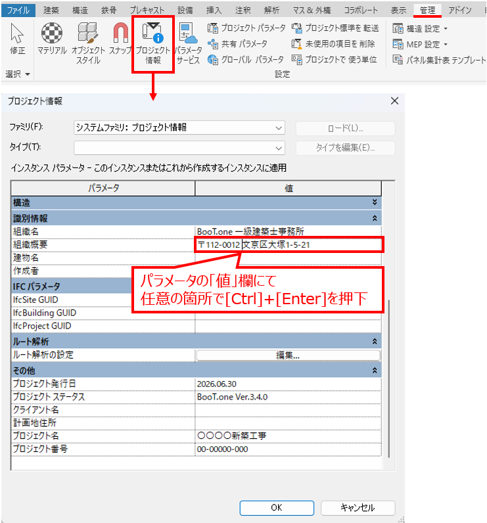Open オブジェクト スタイル settings
The height and width of the screenshot is (523, 487).
(x=88, y=43)
